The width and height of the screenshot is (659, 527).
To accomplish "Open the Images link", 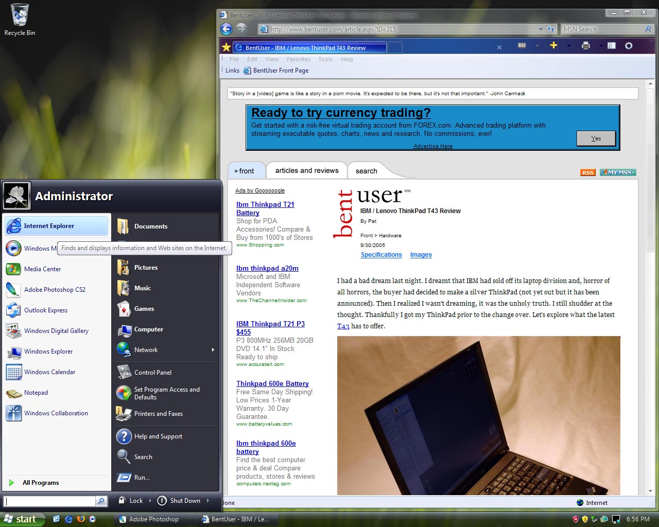I will (x=421, y=255).
